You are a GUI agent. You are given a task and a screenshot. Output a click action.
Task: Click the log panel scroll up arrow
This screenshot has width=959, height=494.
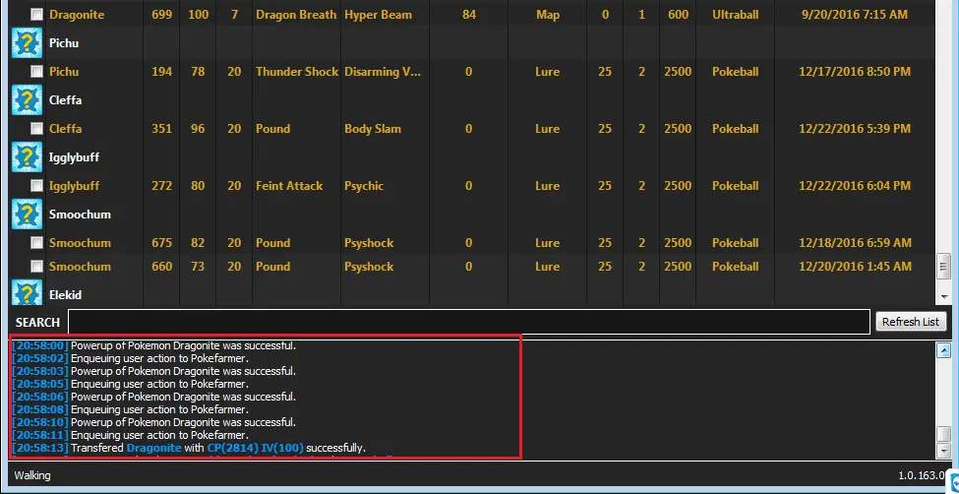pyautogui.click(x=944, y=349)
